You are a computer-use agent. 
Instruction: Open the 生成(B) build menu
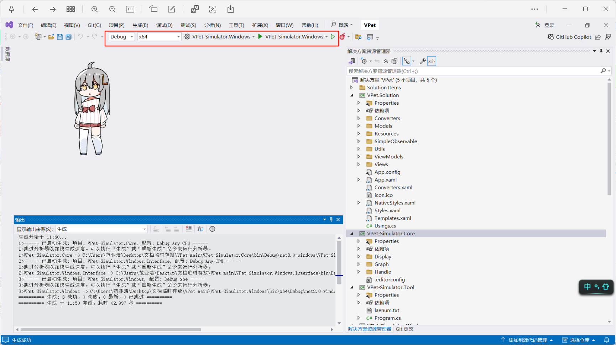point(140,25)
